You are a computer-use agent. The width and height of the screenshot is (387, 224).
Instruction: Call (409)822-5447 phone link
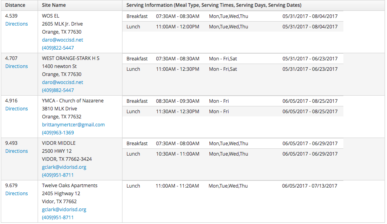(x=58, y=48)
